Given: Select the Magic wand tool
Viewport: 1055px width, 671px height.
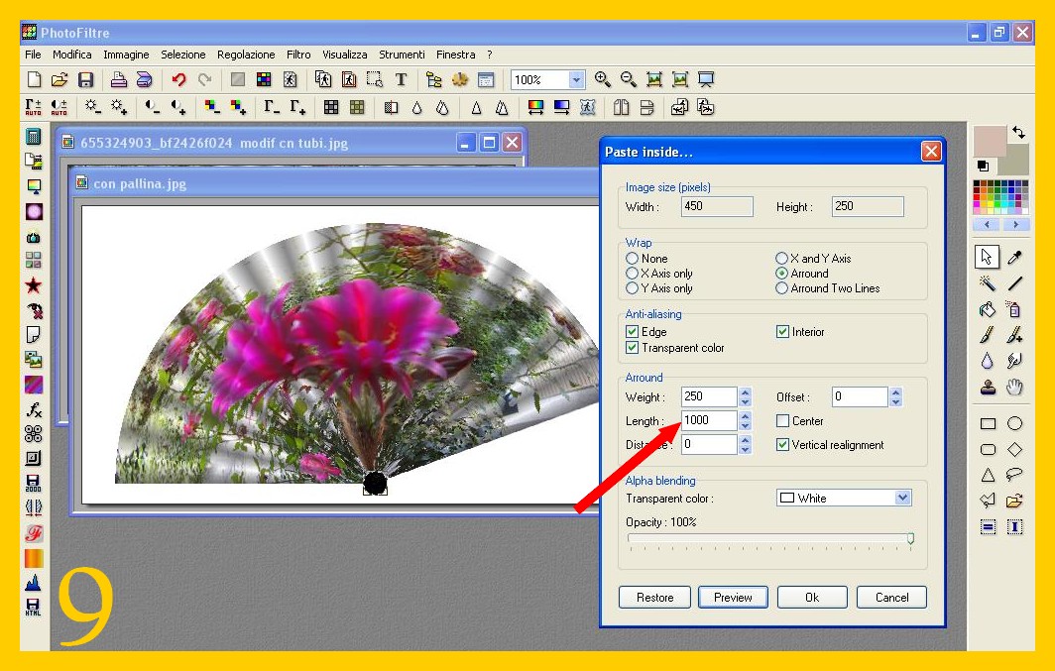Looking at the screenshot, I should click(x=987, y=283).
